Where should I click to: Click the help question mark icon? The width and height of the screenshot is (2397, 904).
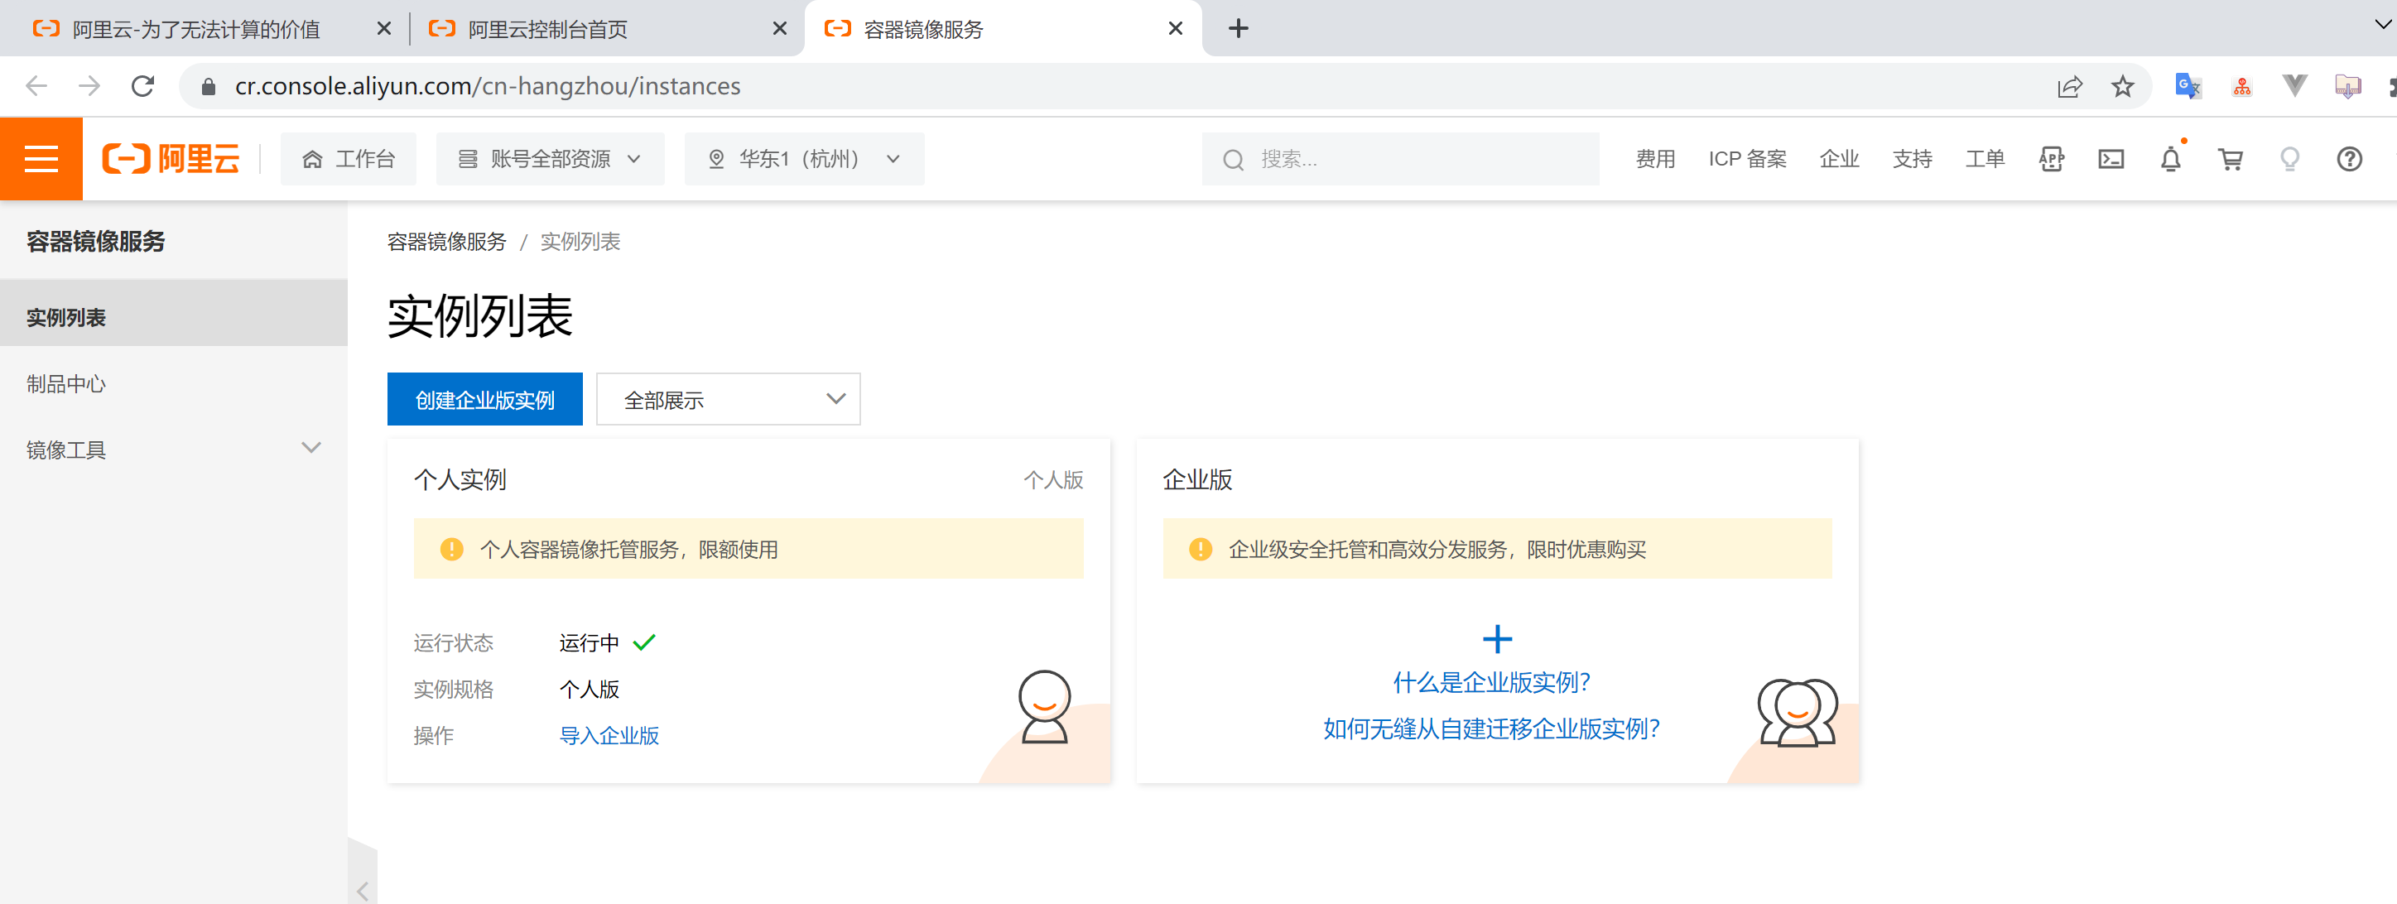click(x=2349, y=159)
